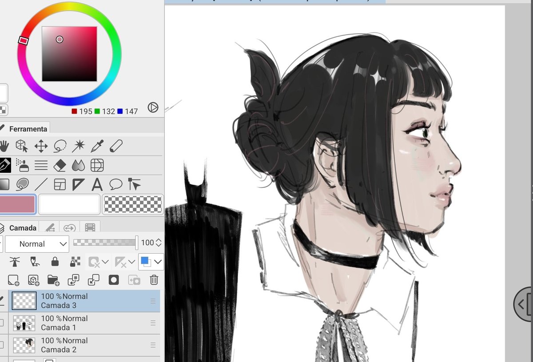The width and height of the screenshot is (533, 362).
Task: Select the Text tool
Action: click(x=97, y=184)
